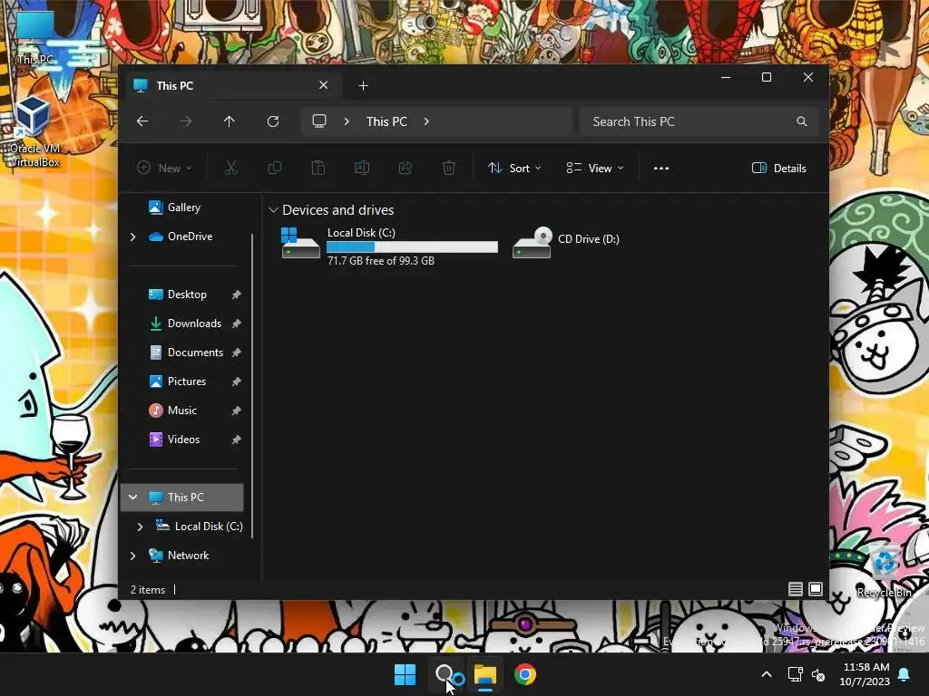Viewport: 929px width, 696px height.
Task: Click the search magnifier in Explorer
Action: pos(802,121)
